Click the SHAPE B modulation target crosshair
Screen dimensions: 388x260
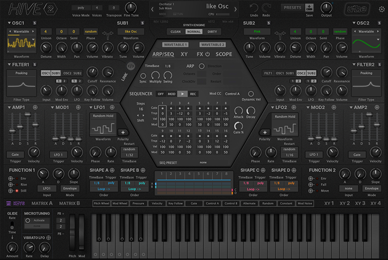(x=143, y=170)
